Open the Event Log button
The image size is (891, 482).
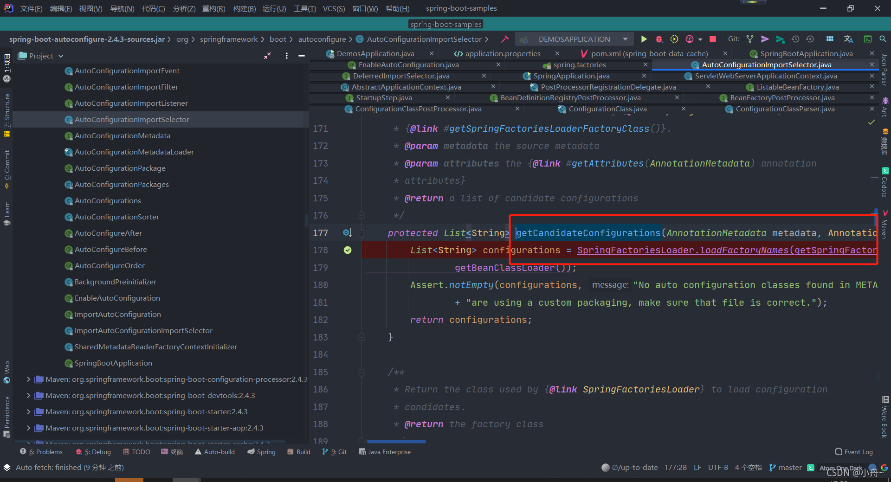854,452
